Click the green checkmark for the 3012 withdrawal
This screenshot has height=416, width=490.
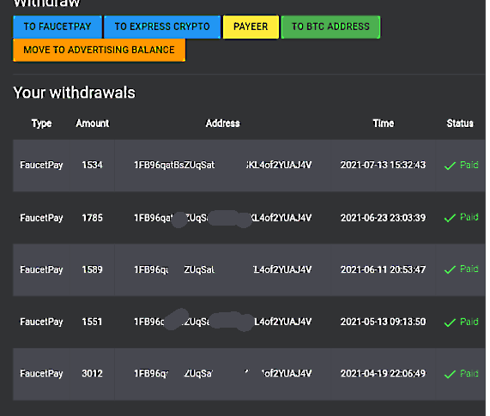[x=450, y=374]
